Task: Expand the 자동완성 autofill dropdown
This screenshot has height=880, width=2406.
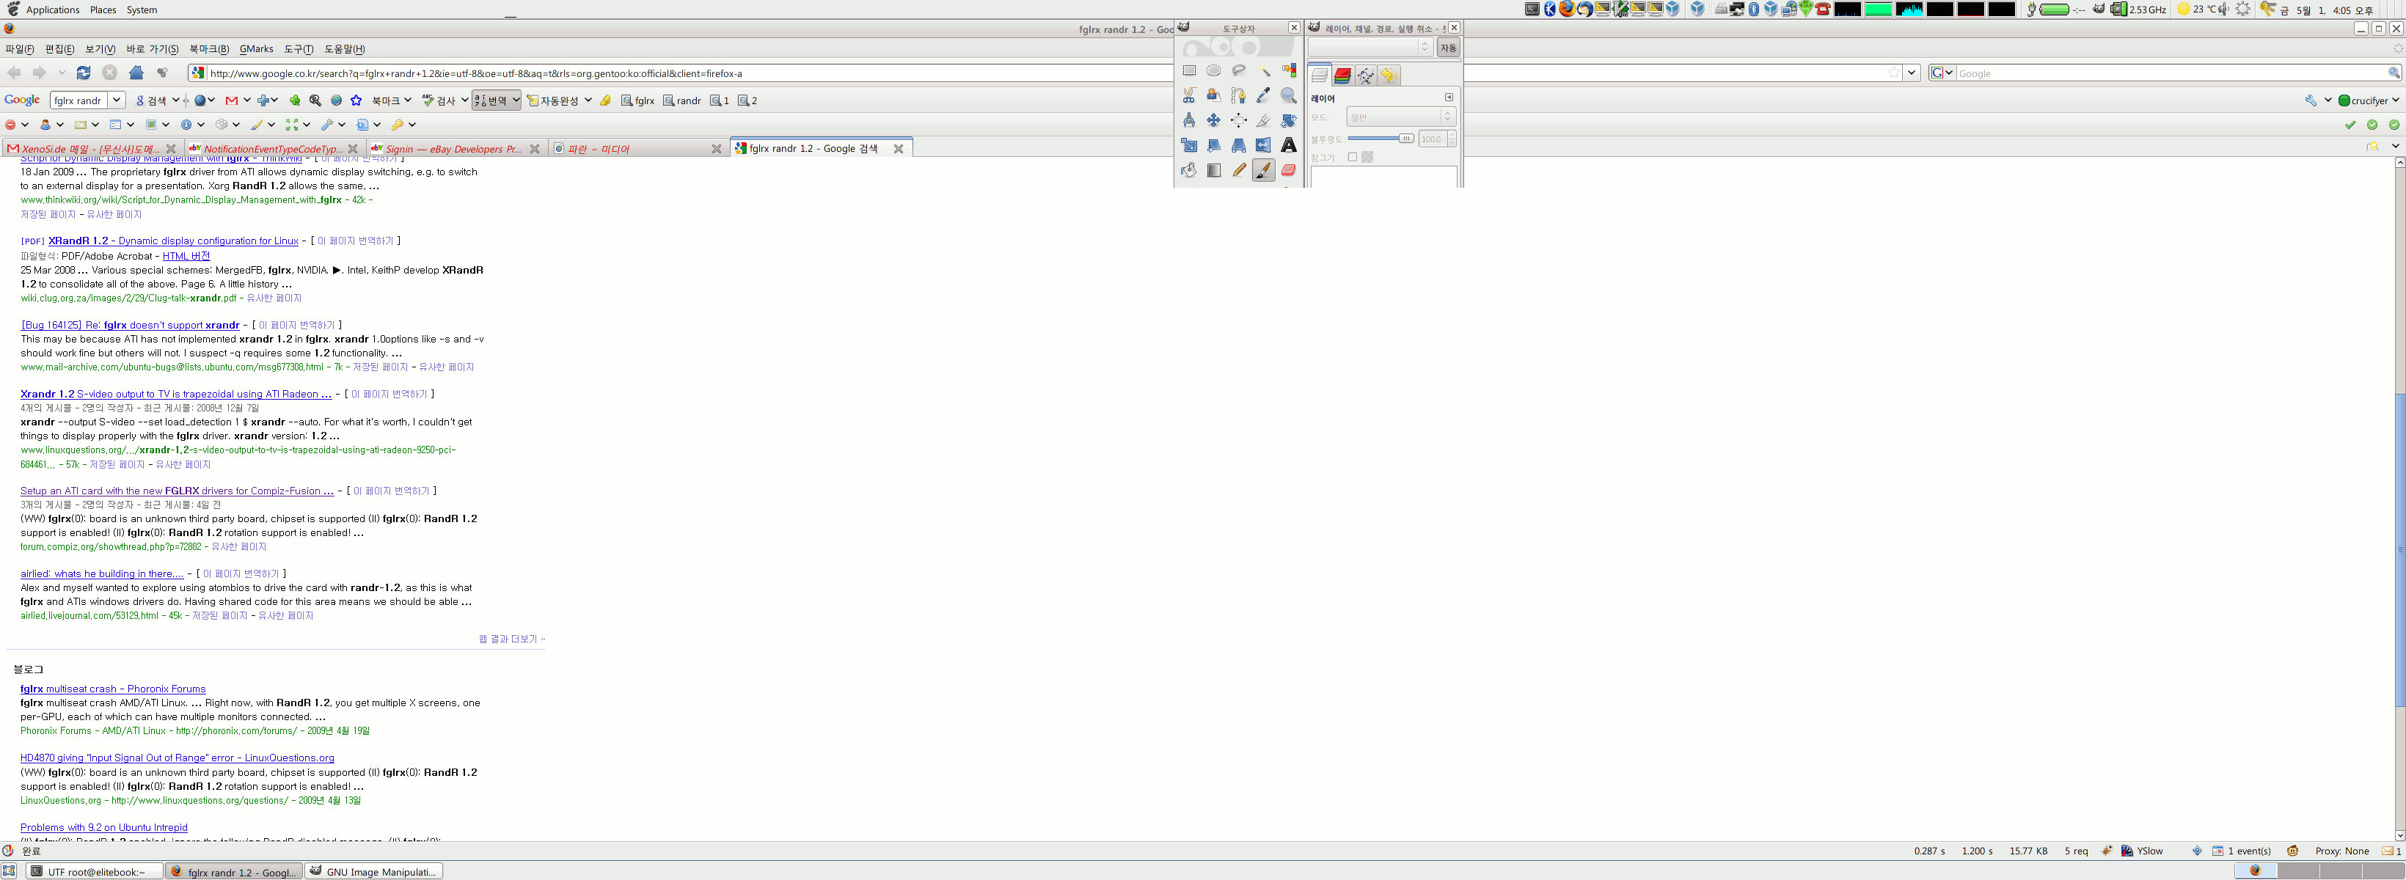Action: (x=588, y=100)
